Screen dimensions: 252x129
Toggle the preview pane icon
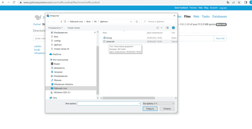tap(167, 28)
